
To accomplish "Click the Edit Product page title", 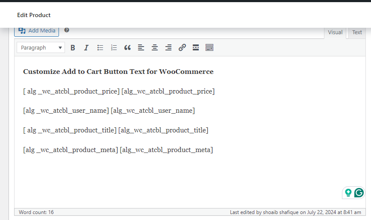I will [x=34, y=15].
